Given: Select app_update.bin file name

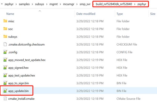Looking at the screenshot, I should coord(18,91).
